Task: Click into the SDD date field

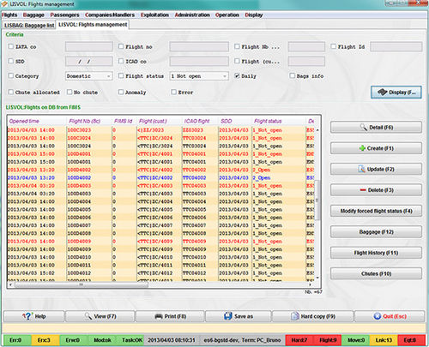Action: click(89, 61)
